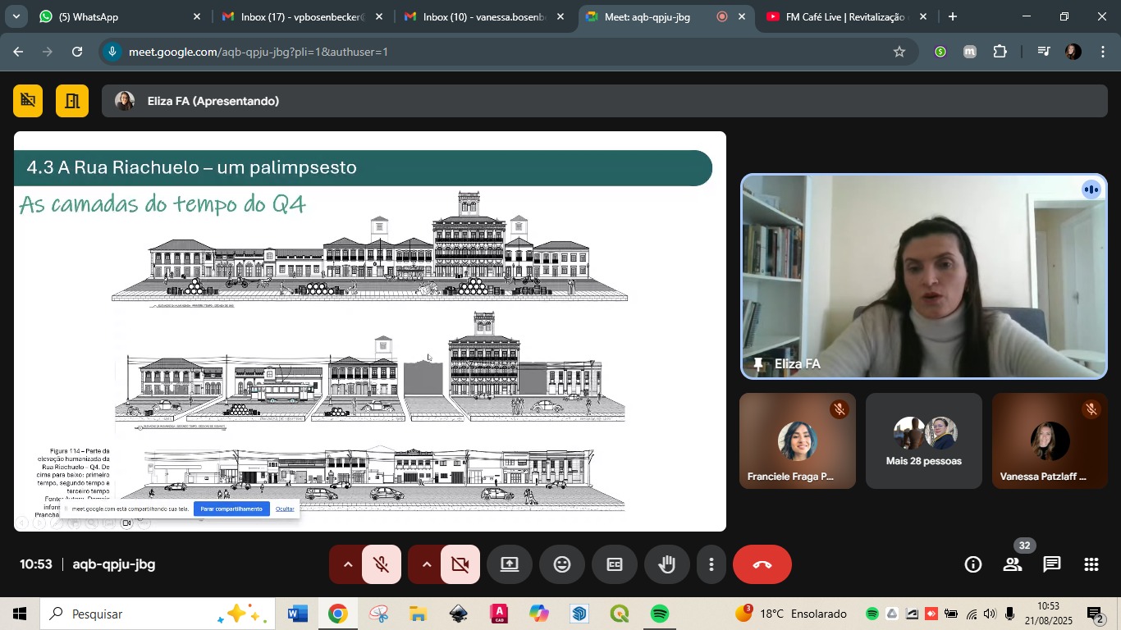
Task: Open the Mais 28 pessoas tile
Action: (923, 441)
